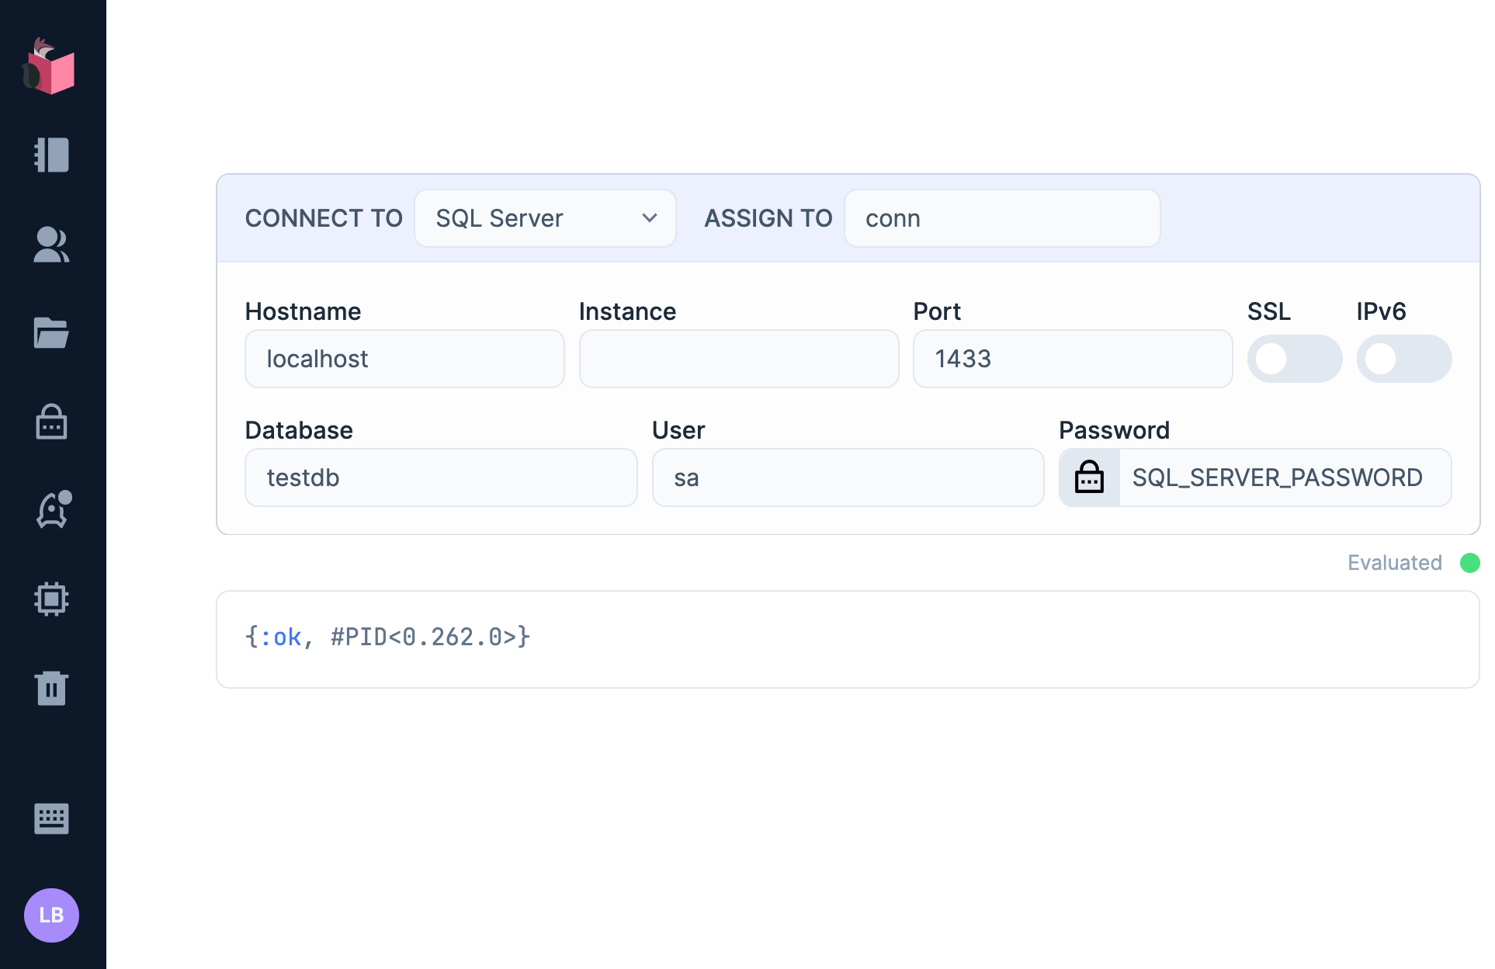Open the Livebook home logo

[50, 67]
